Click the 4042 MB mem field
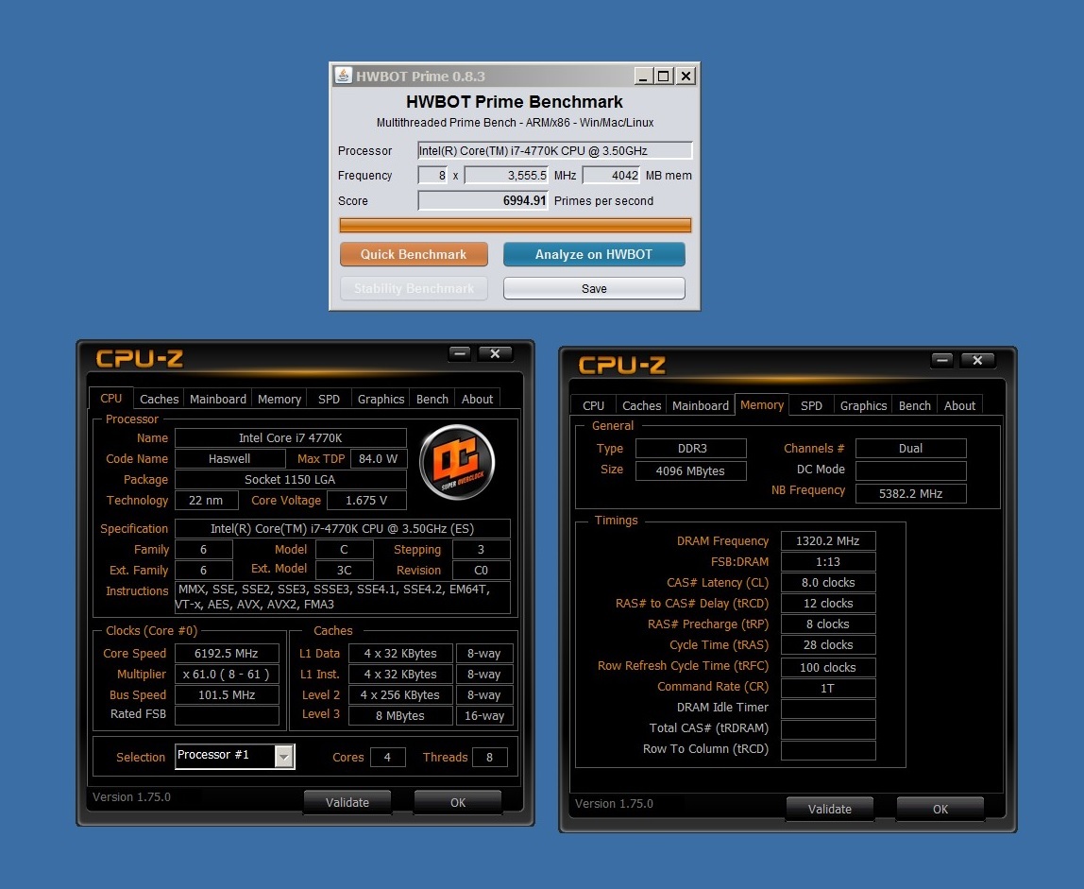Screen dimensions: 1084x889 (611, 175)
